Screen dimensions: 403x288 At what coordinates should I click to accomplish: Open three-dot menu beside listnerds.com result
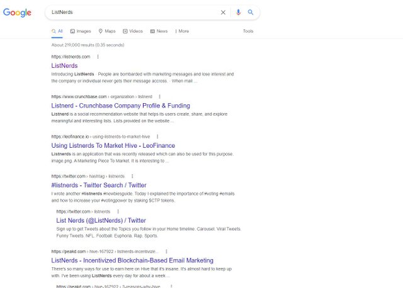pyautogui.click(x=98, y=57)
